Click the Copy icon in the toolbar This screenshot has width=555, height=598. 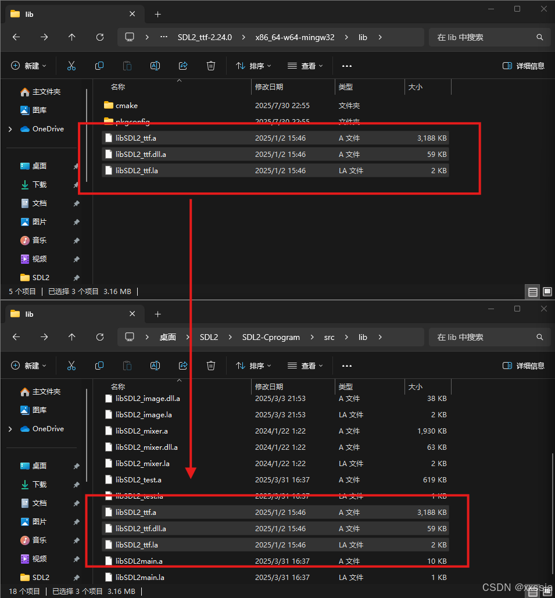[x=99, y=66]
